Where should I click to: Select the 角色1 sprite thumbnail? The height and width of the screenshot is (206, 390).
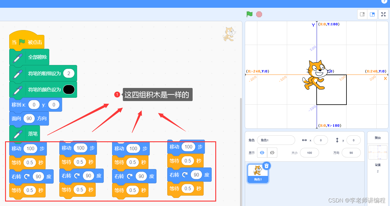pos(258,173)
